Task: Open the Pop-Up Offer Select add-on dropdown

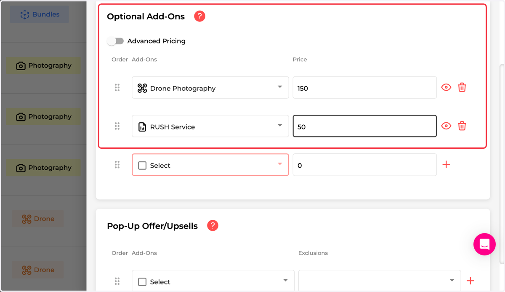Action: (213, 280)
